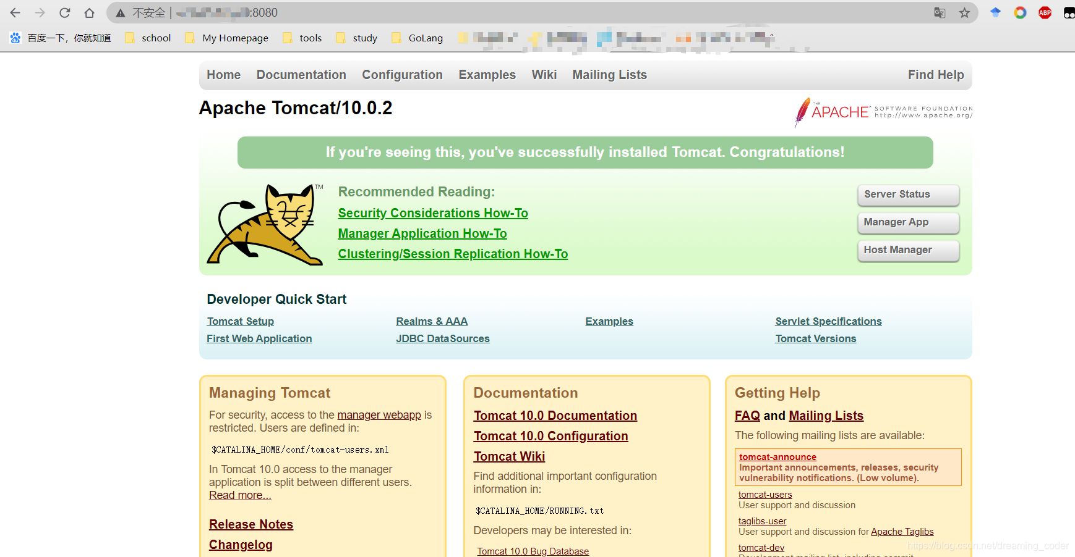Open the Release Notes link
Image resolution: width=1075 pixels, height=557 pixels.
tap(251, 524)
